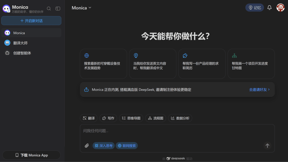Click the Monica logo avatar in the sidebar header

6,9
